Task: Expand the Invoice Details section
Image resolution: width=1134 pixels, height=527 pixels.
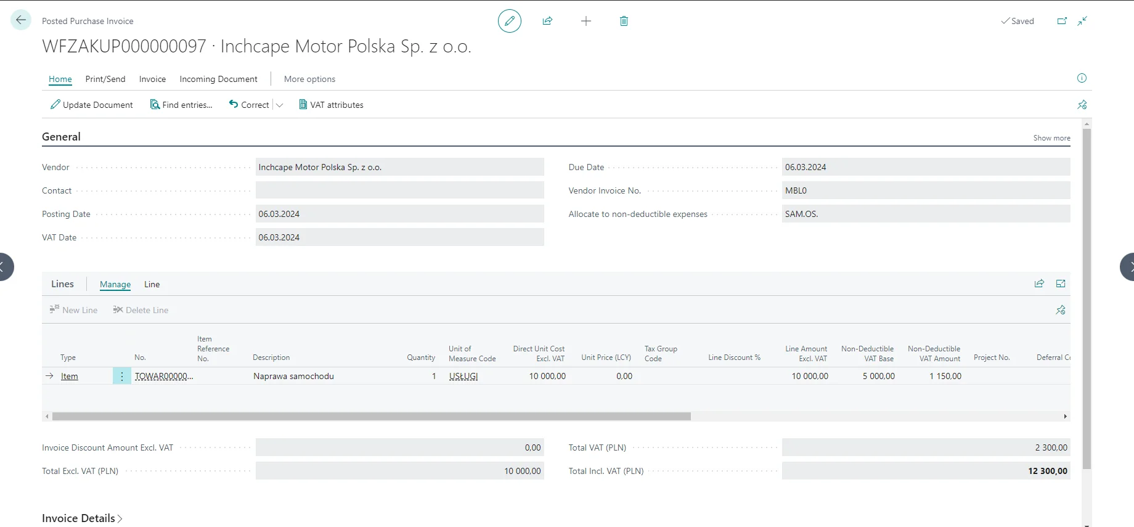Action: (82, 518)
